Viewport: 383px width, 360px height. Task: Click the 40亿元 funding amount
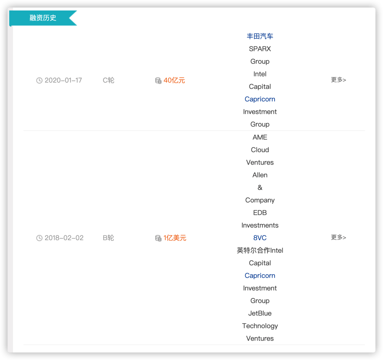click(174, 80)
